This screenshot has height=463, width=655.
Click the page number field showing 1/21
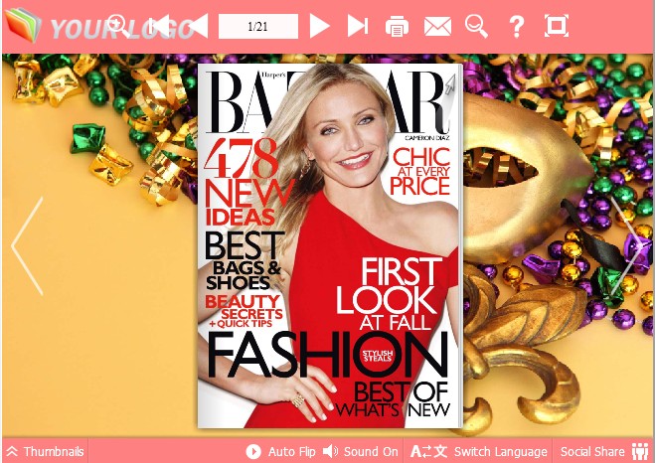258,26
